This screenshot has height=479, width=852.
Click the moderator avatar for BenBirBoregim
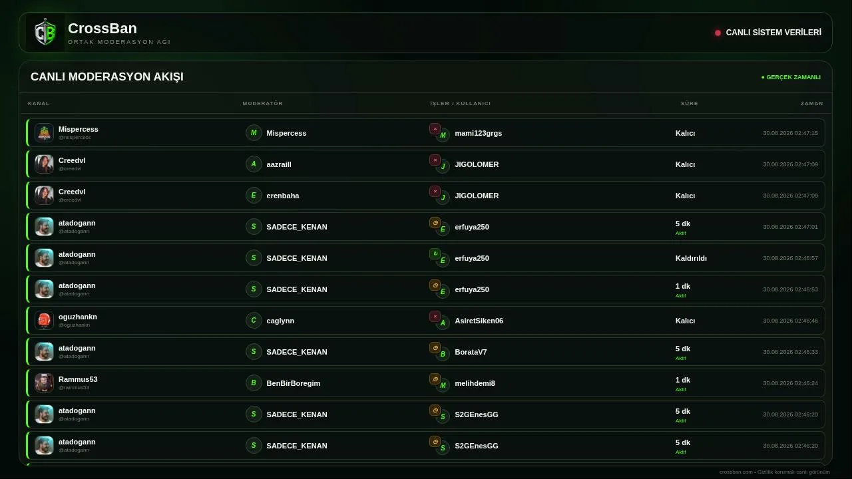tap(254, 383)
